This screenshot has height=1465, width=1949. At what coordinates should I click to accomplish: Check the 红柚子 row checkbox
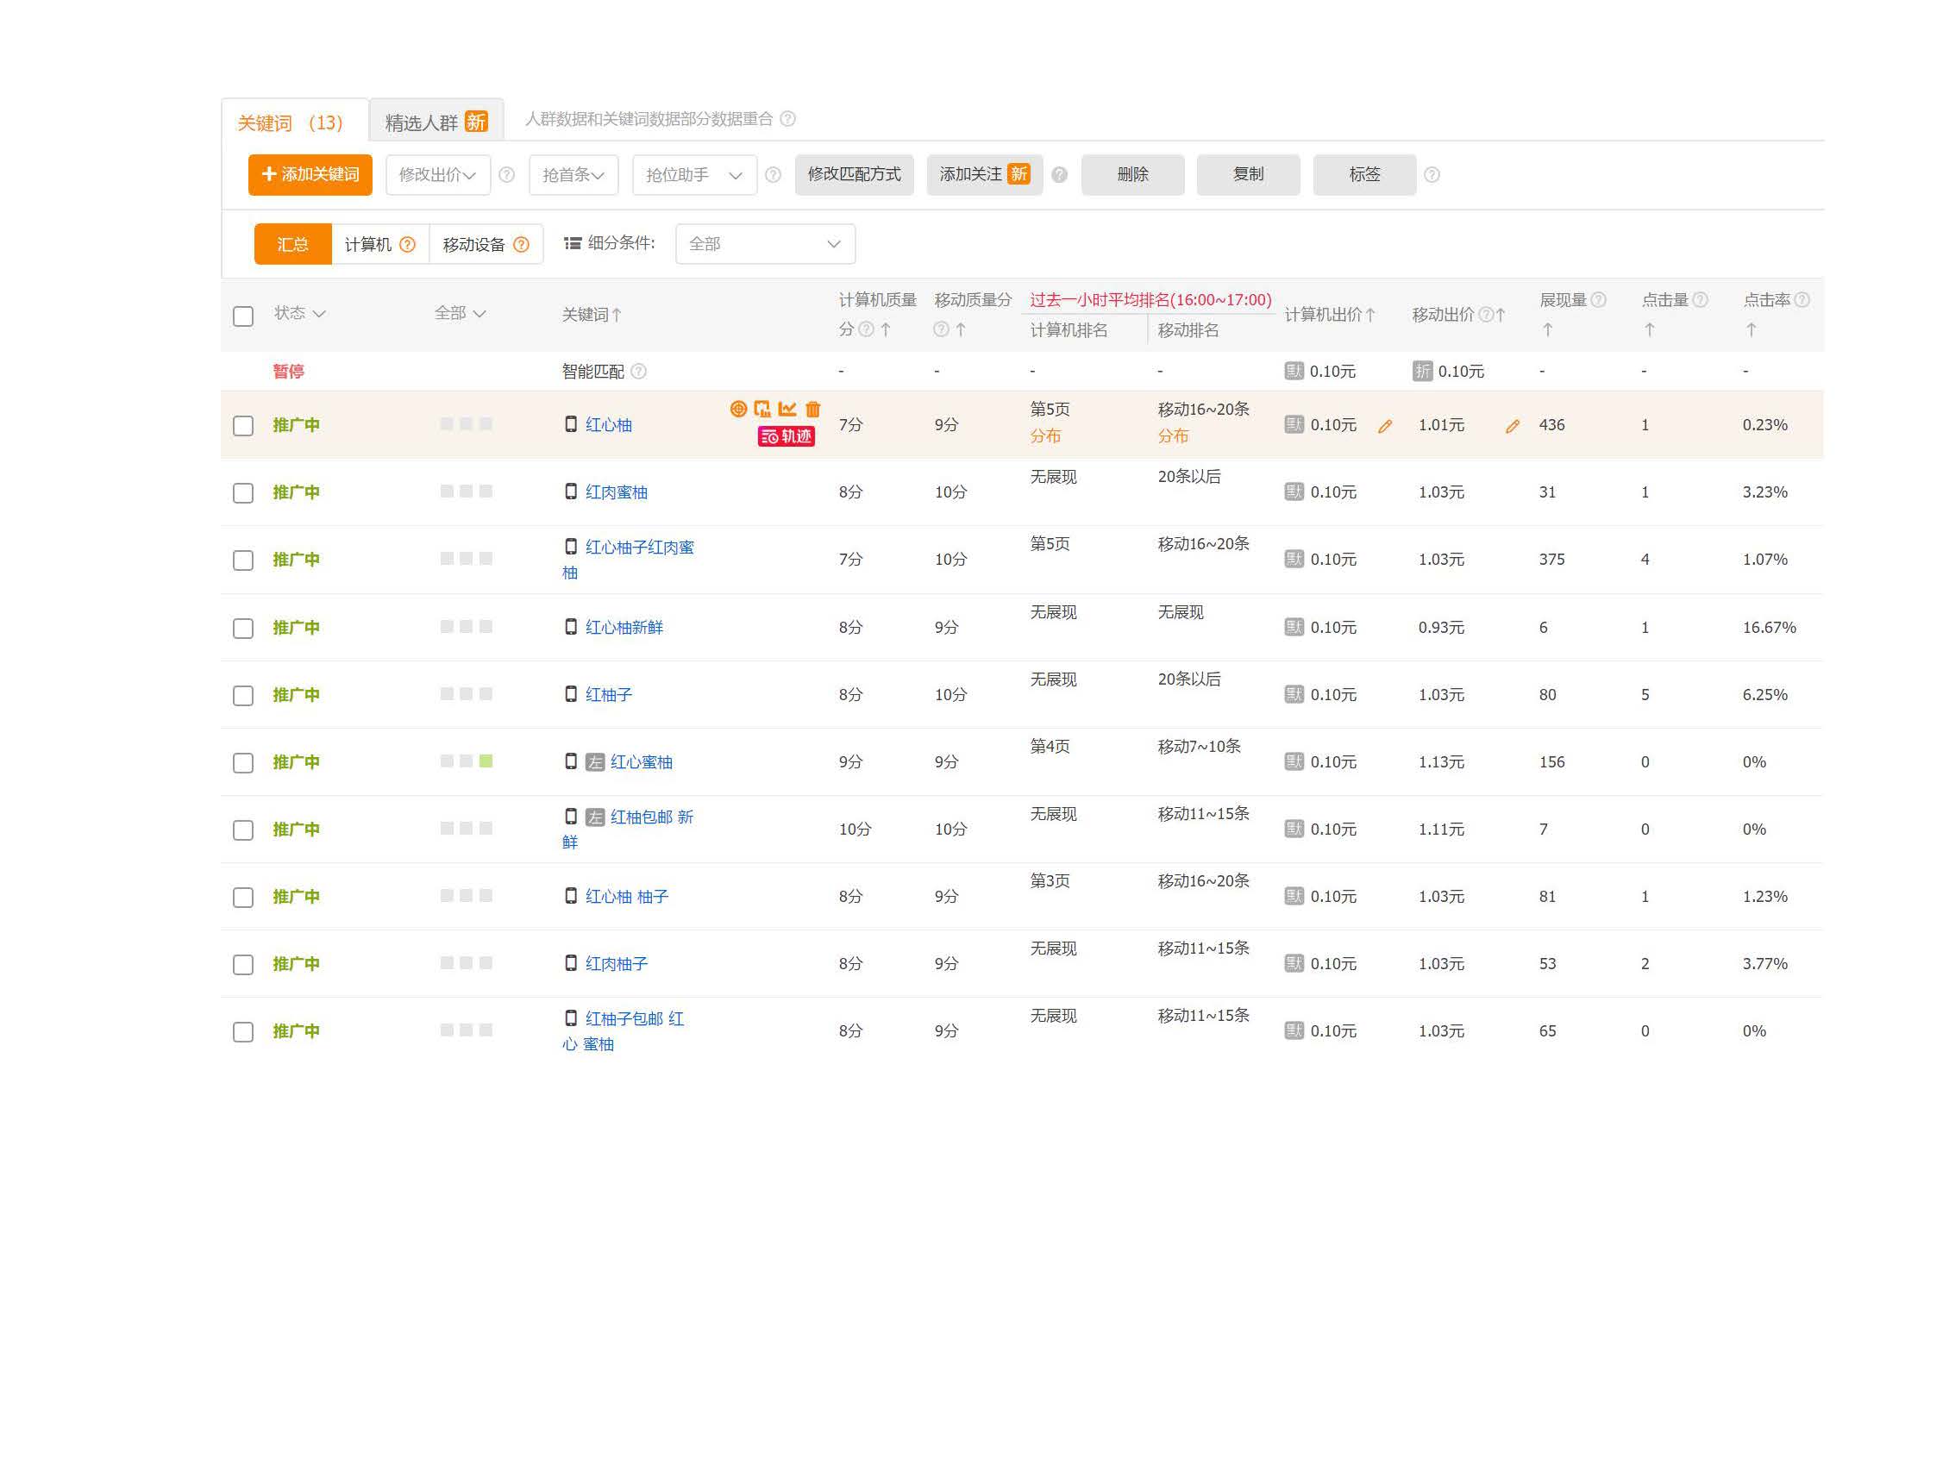click(243, 696)
